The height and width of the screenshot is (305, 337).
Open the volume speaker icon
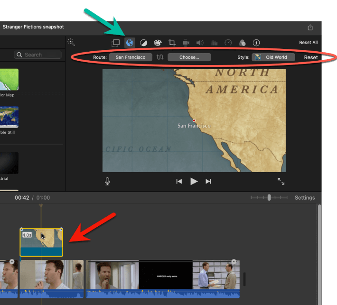tap(200, 43)
